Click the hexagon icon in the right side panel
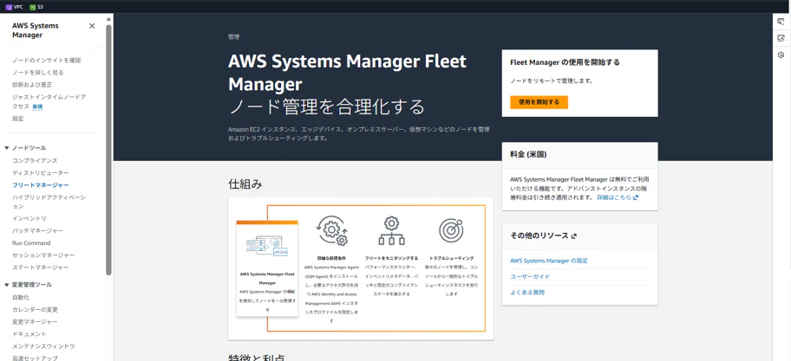This screenshot has width=791, height=361. click(x=781, y=55)
